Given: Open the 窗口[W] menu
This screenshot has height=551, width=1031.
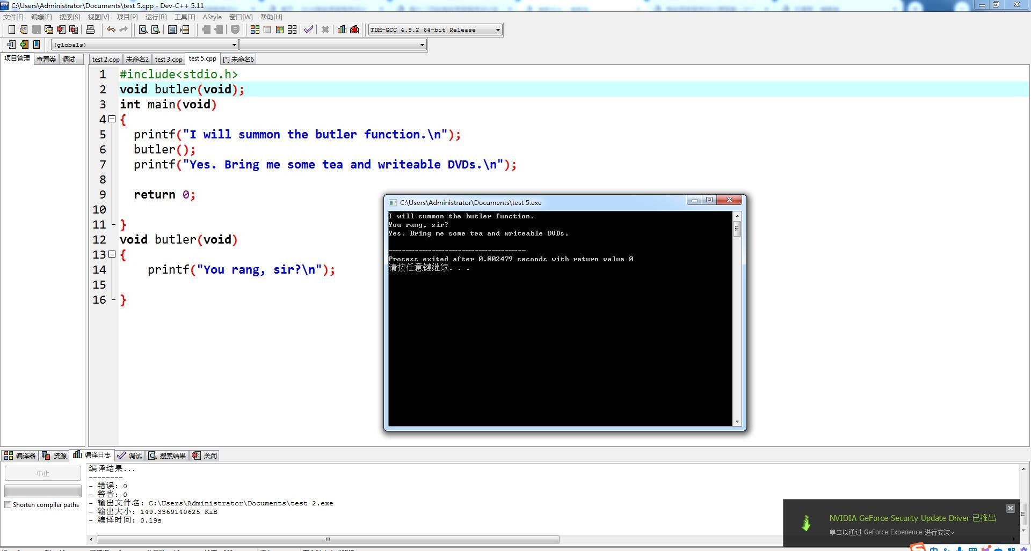Looking at the screenshot, I should tap(241, 17).
